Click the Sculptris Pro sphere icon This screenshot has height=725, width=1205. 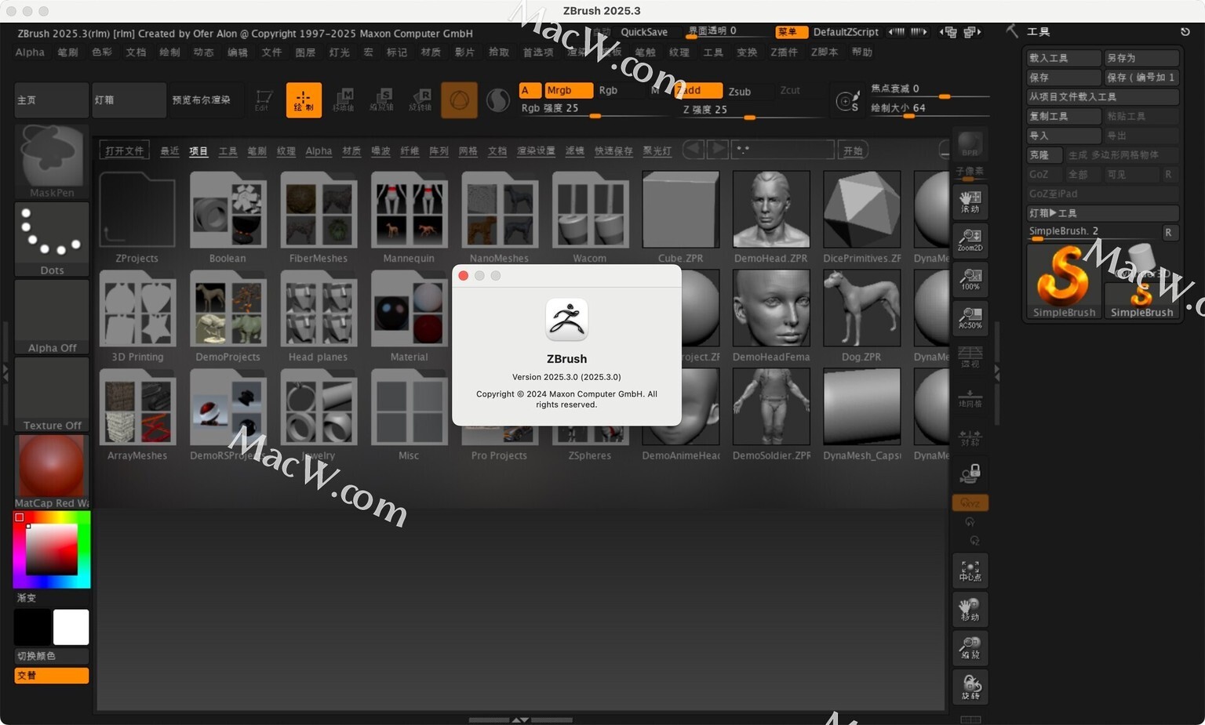point(498,100)
